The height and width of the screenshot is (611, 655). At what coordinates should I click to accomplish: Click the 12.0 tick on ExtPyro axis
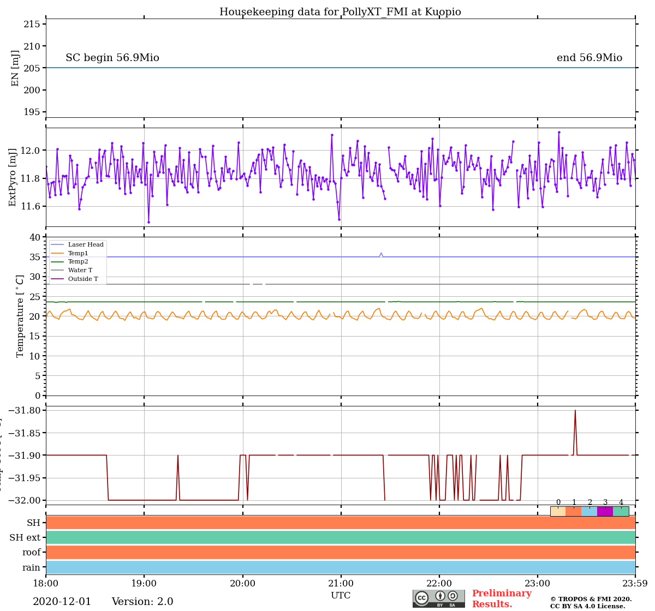(31, 151)
